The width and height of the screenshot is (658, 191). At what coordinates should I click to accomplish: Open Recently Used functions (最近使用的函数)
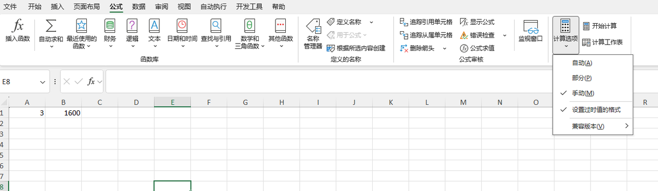(x=82, y=34)
